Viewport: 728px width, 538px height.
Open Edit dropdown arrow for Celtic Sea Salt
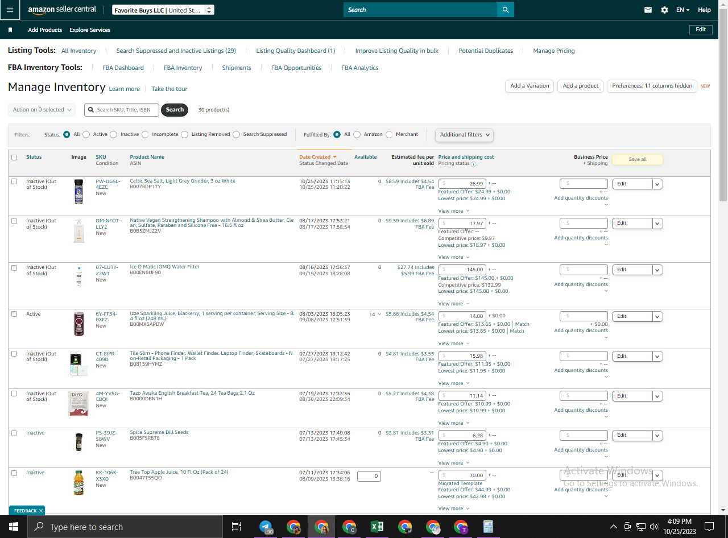point(657,184)
